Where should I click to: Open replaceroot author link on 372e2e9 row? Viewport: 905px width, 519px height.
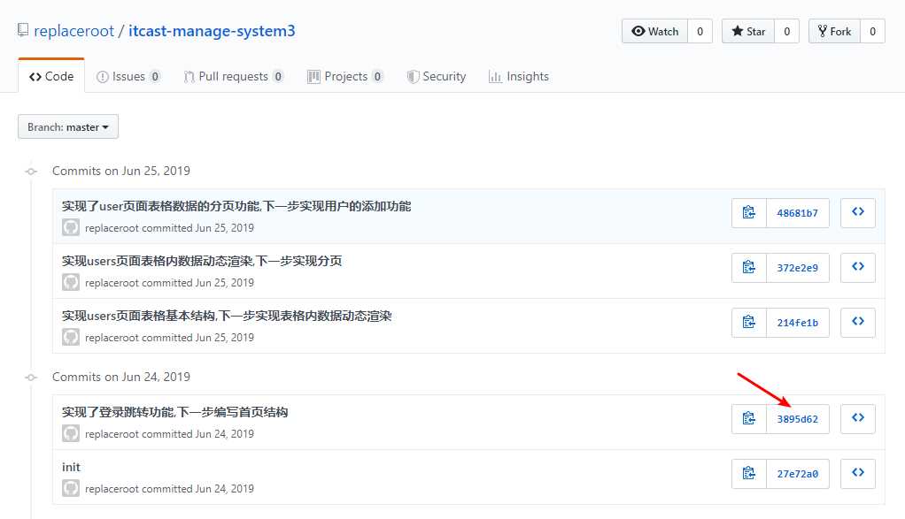point(112,283)
